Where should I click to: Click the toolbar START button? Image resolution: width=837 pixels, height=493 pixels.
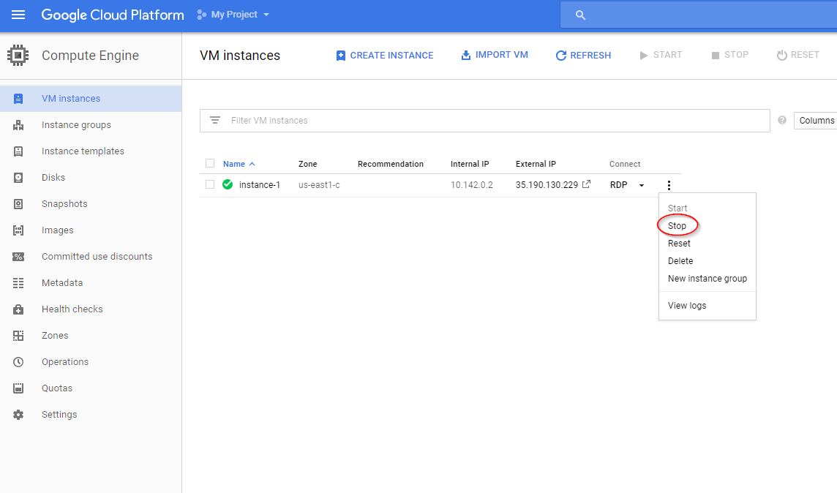coord(661,55)
